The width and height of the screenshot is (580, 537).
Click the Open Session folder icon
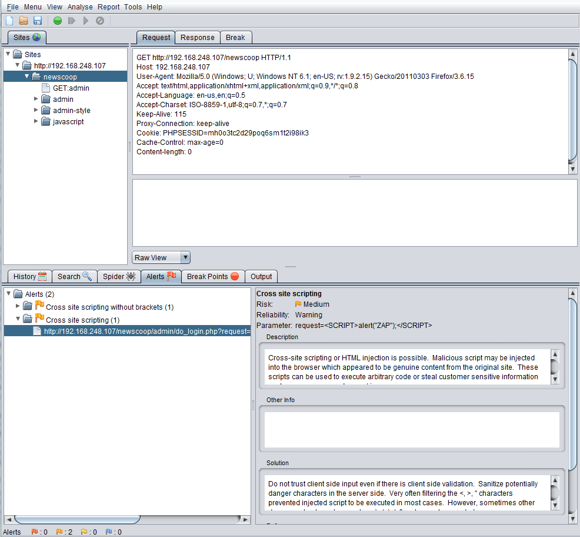(x=24, y=21)
